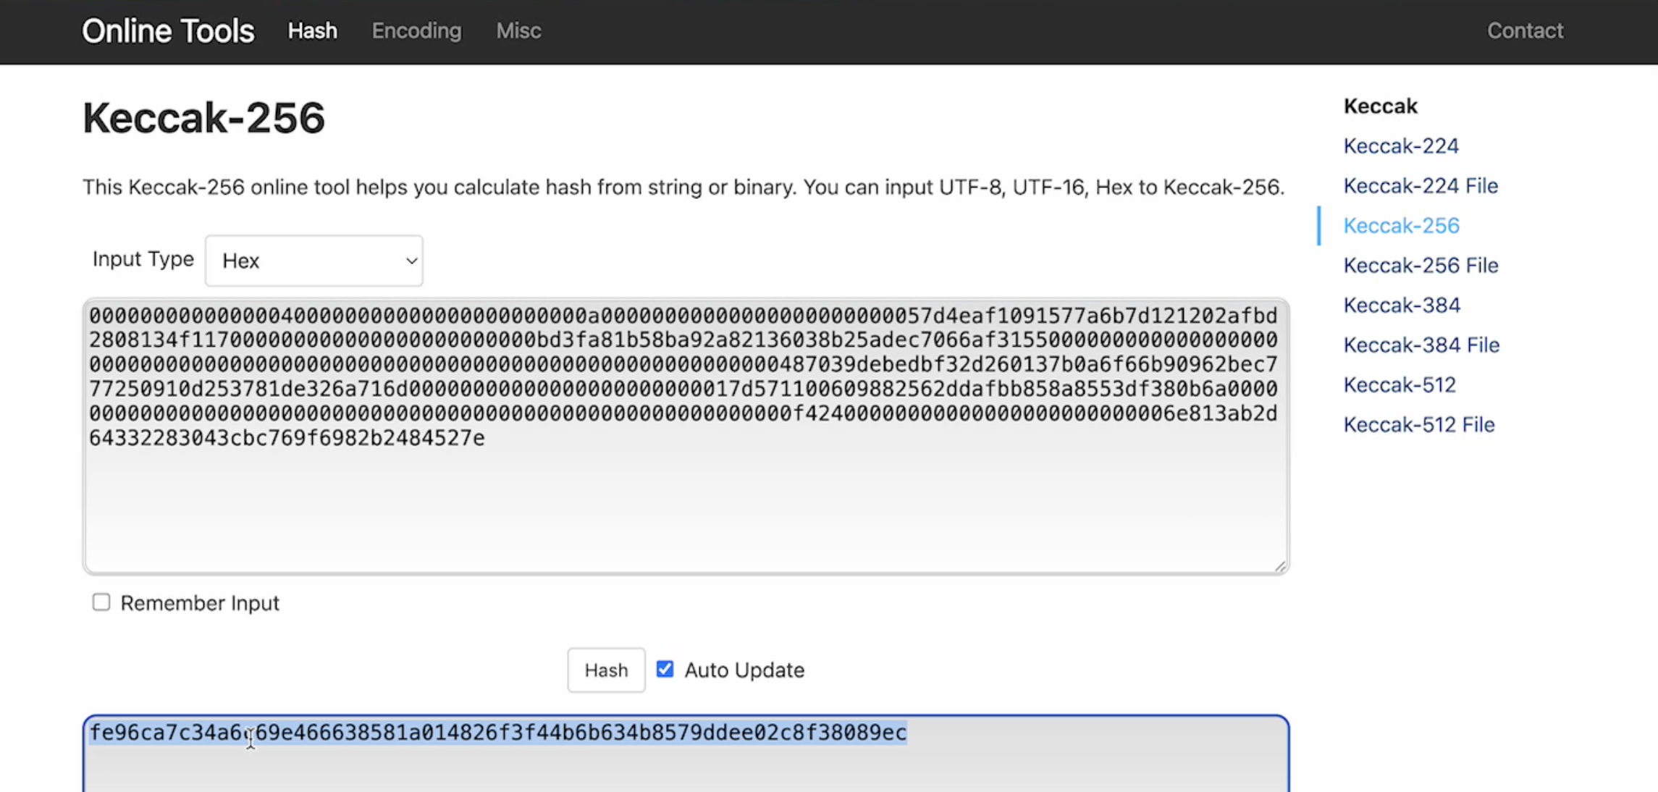The width and height of the screenshot is (1658, 792).
Task: Enable the Remember Input checkbox
Action: click(101, 602)
